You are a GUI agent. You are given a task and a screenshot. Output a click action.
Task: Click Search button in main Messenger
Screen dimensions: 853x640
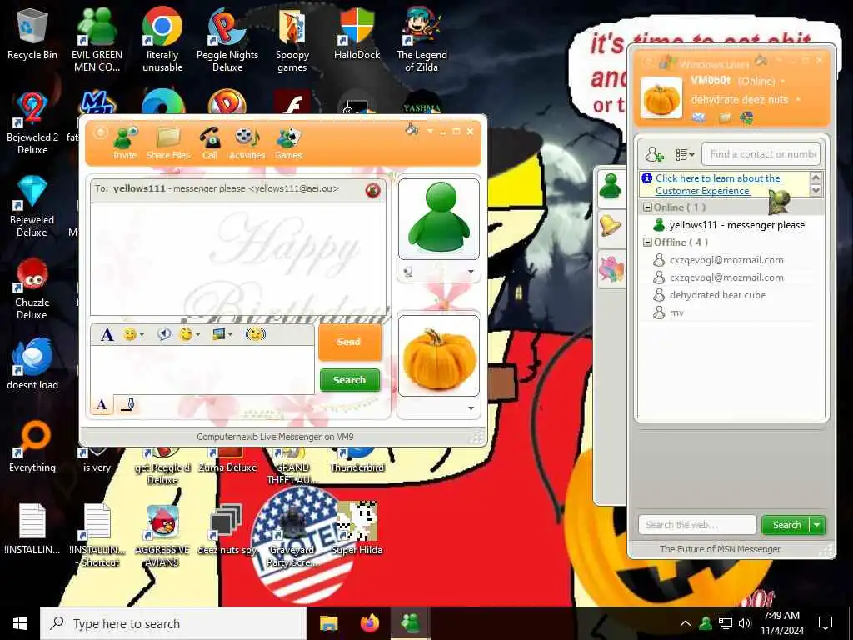(786, 525)
